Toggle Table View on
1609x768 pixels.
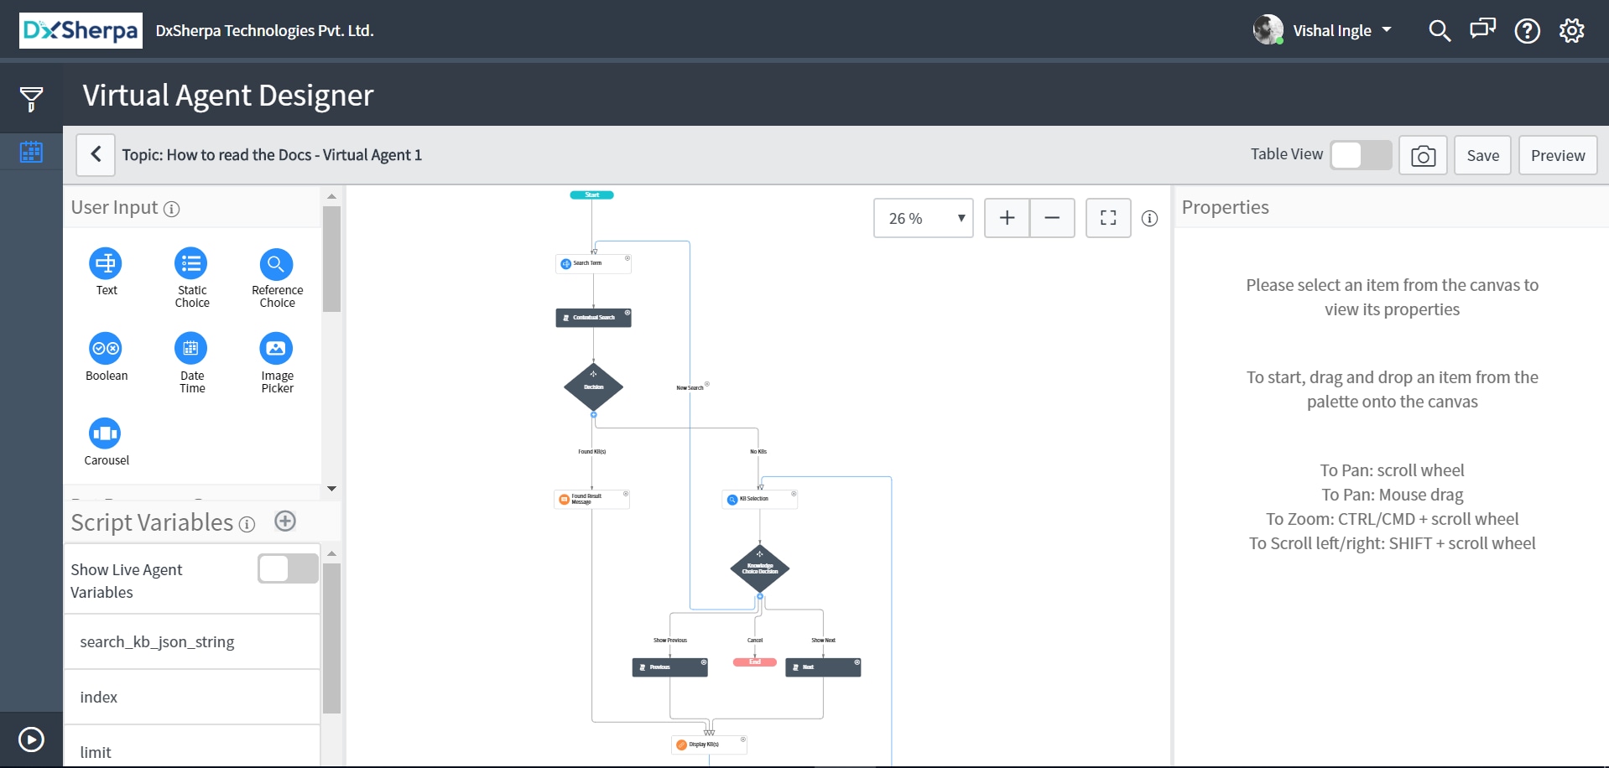[1361, 155]
